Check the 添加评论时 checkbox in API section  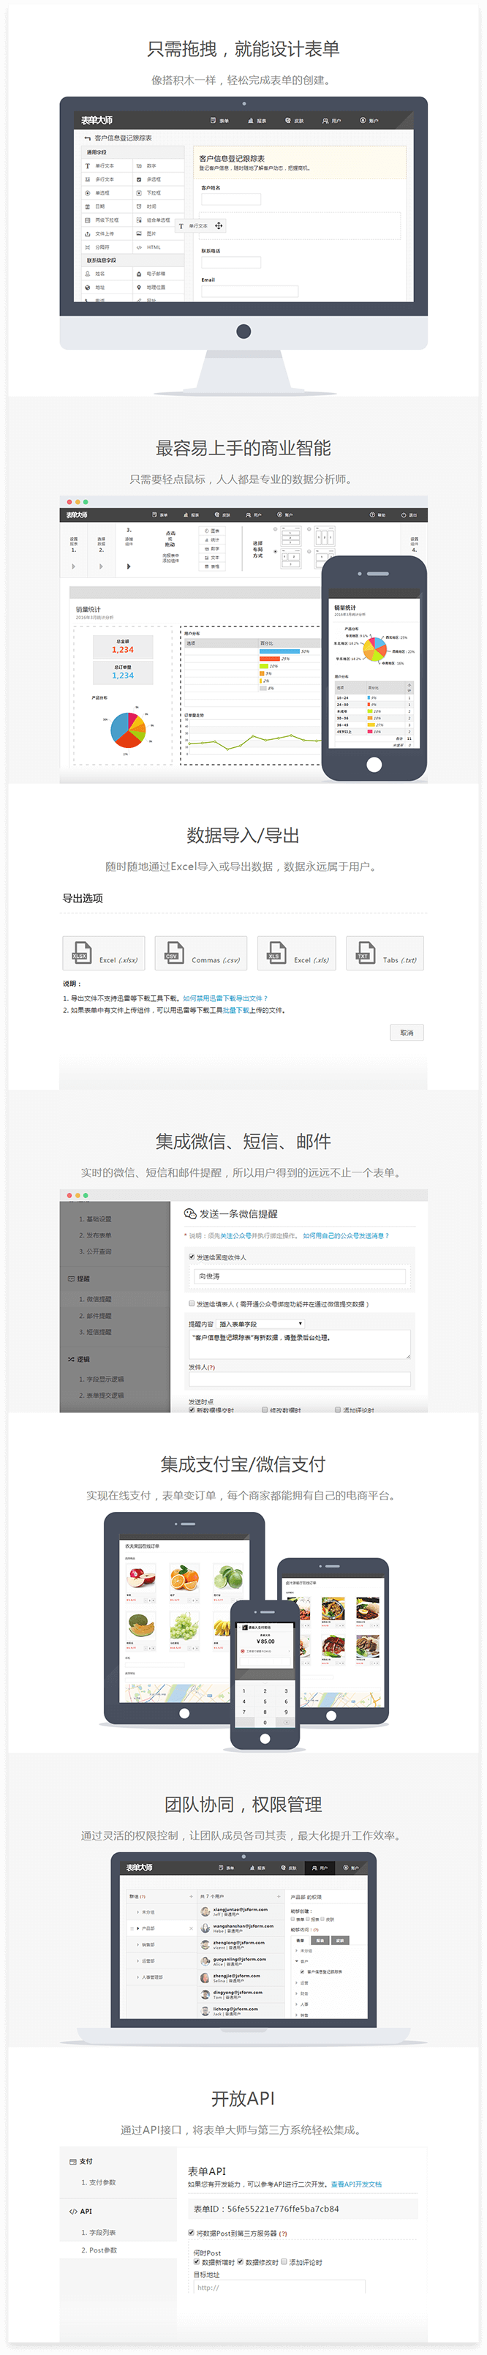point(284,2262)
